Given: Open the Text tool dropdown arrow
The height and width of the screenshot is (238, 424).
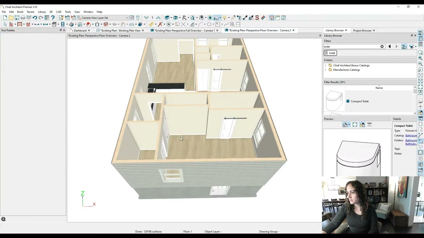Looking at the screenshot, I should [x=164, y=24].
